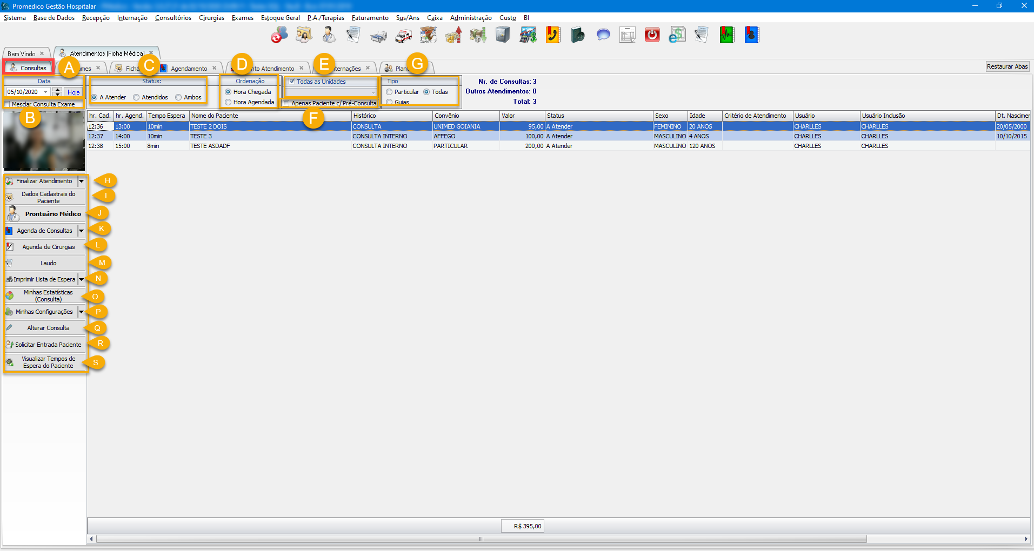Enable the Mesclar Consulta Exame checkbox

point(8,104)
